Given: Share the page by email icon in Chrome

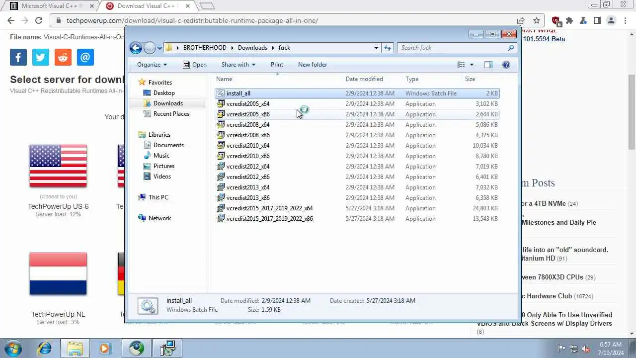Looking at the screenshot, I should point(85,57).
